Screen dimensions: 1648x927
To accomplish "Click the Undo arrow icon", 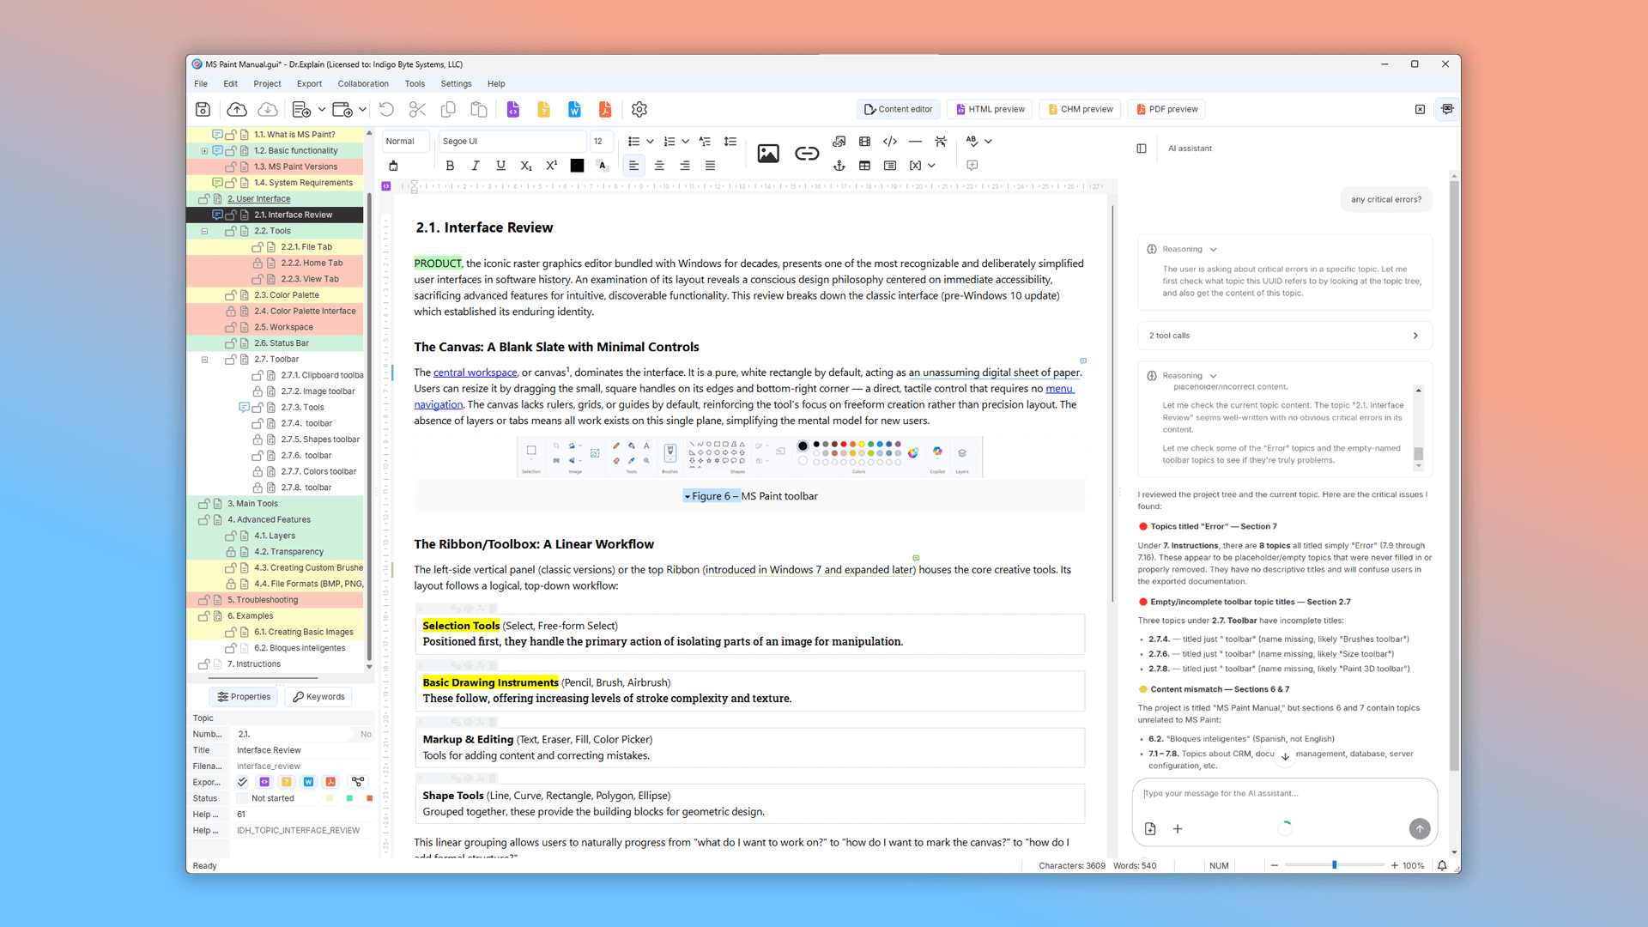I will click(x=386, y=109).
